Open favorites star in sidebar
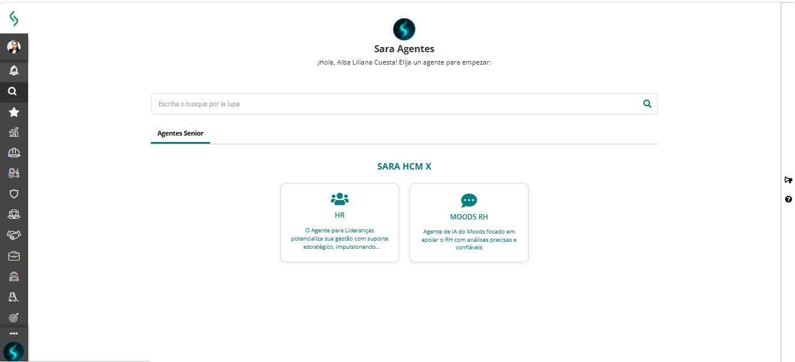The height and width of the screenshot is (362, 795). point(13,112)
